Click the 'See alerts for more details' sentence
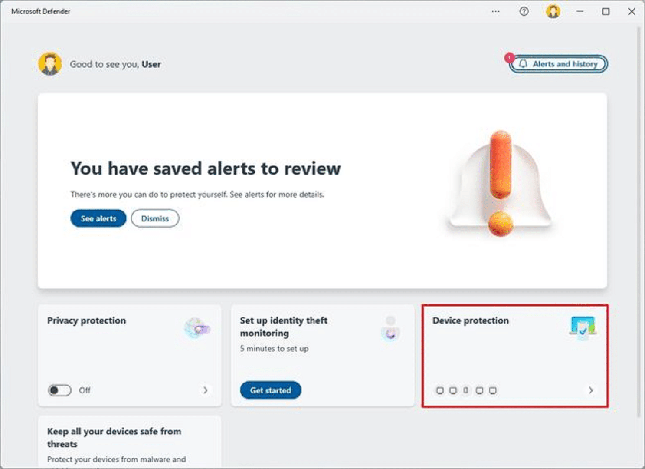Image resolution: width=645 pixels, height=469 pixels. point(277,195)
